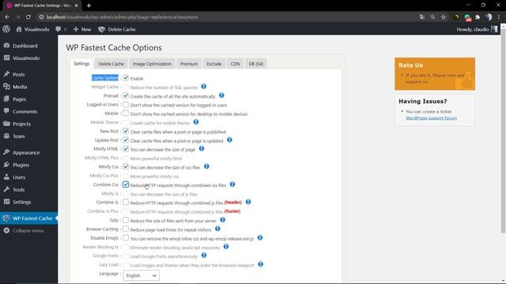Select the Settings tab
506x284 pixels.
click(x=81, y=64)
